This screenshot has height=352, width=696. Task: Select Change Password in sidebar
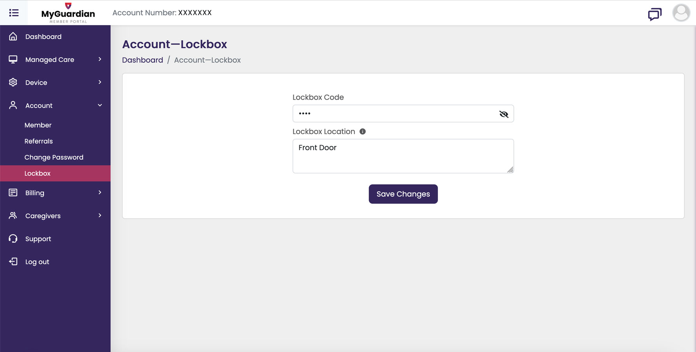54,157
